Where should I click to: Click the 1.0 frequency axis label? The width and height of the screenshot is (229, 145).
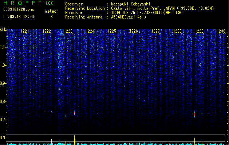[3, 65]
